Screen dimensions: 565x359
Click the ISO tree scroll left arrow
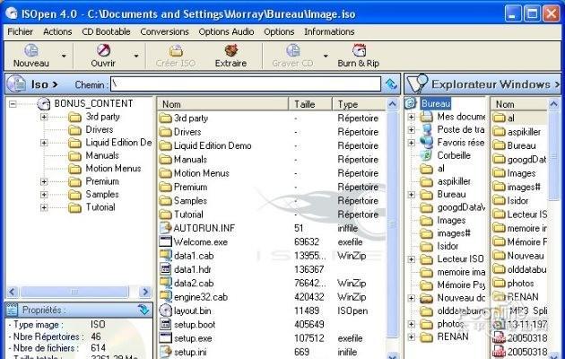pos(13,292)
